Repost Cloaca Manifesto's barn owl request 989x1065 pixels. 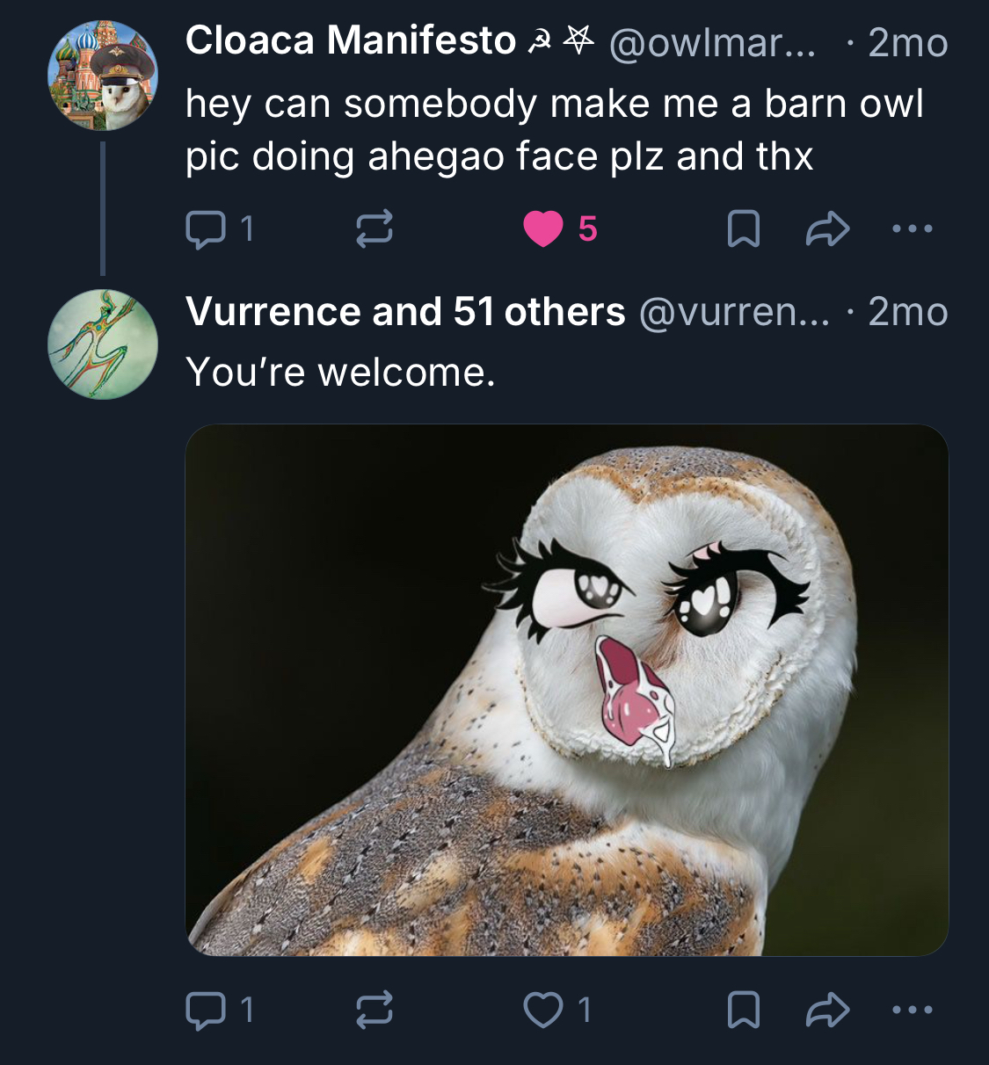click(374, 229)
